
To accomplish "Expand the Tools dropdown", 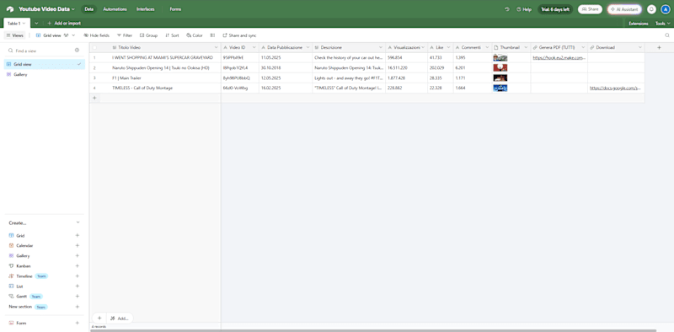I will (662, 24).
